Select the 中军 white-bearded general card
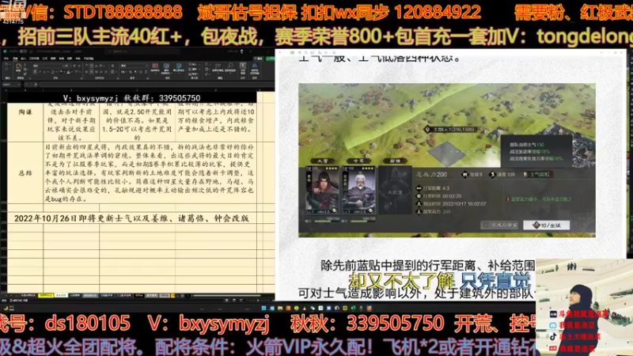 click(x=358, y=189)
